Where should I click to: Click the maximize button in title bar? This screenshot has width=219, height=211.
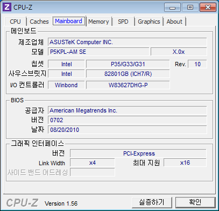tap(190, 8)
